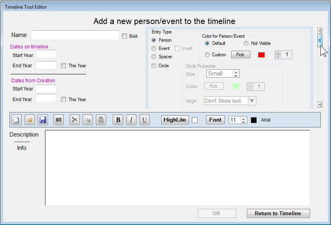Enable the Bold checkbox beside Name

tap(125, 36)
